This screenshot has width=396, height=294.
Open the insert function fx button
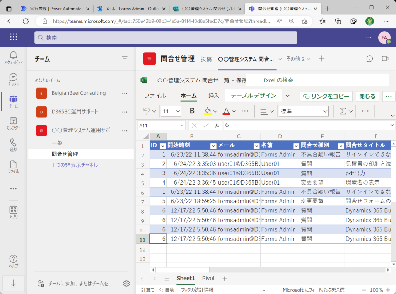pos(217,125)
